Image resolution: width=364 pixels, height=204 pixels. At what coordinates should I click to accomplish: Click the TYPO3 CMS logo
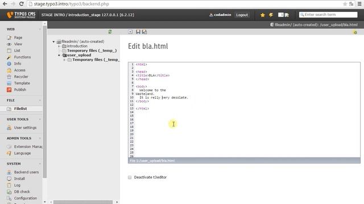(21, 15)
